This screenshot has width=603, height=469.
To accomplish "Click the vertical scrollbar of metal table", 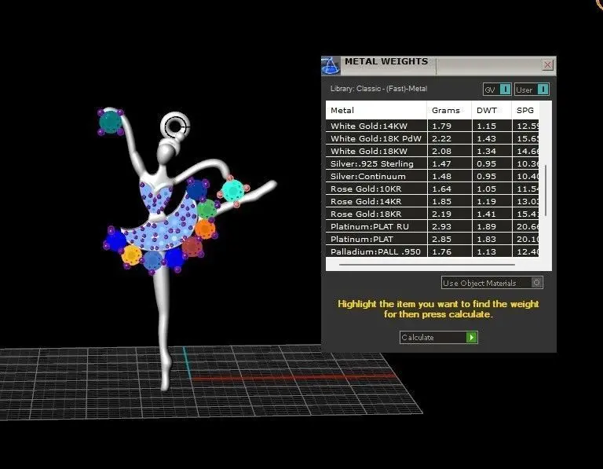I will pos(546,190).
